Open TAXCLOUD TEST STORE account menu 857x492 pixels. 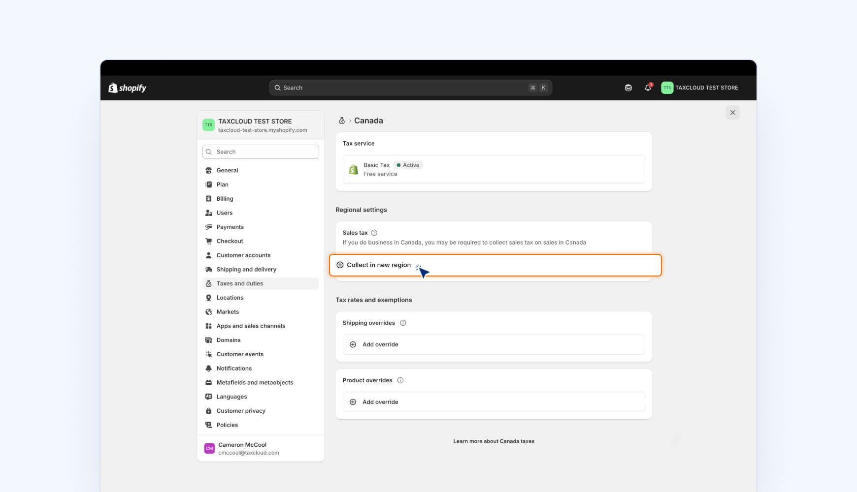(x=699, y=88)
